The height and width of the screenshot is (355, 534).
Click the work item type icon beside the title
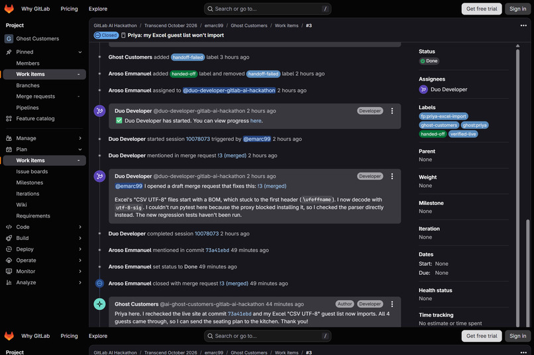pyautogui.click(x=123, y=35)
